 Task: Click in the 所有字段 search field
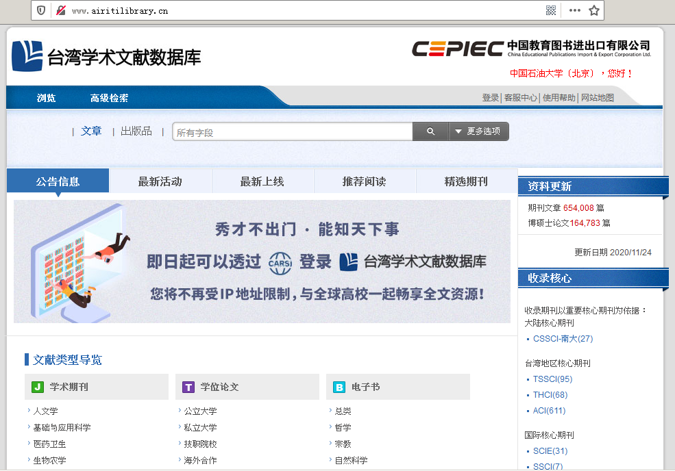point(293,132)
